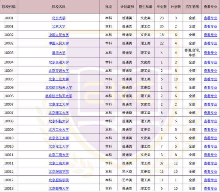Select 专业数 35 in 北京大学 理工类 row

coord(162,26)
